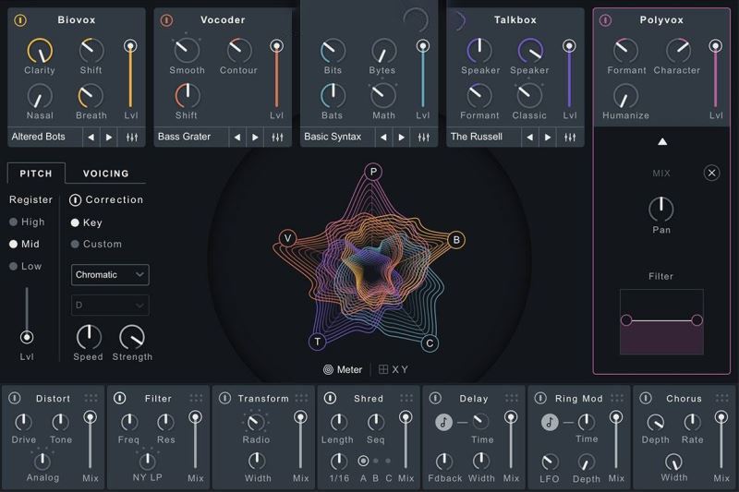The image size is (739, 492).
Task: Click the Register Lvl slider handle
Action: click(27, 337)
